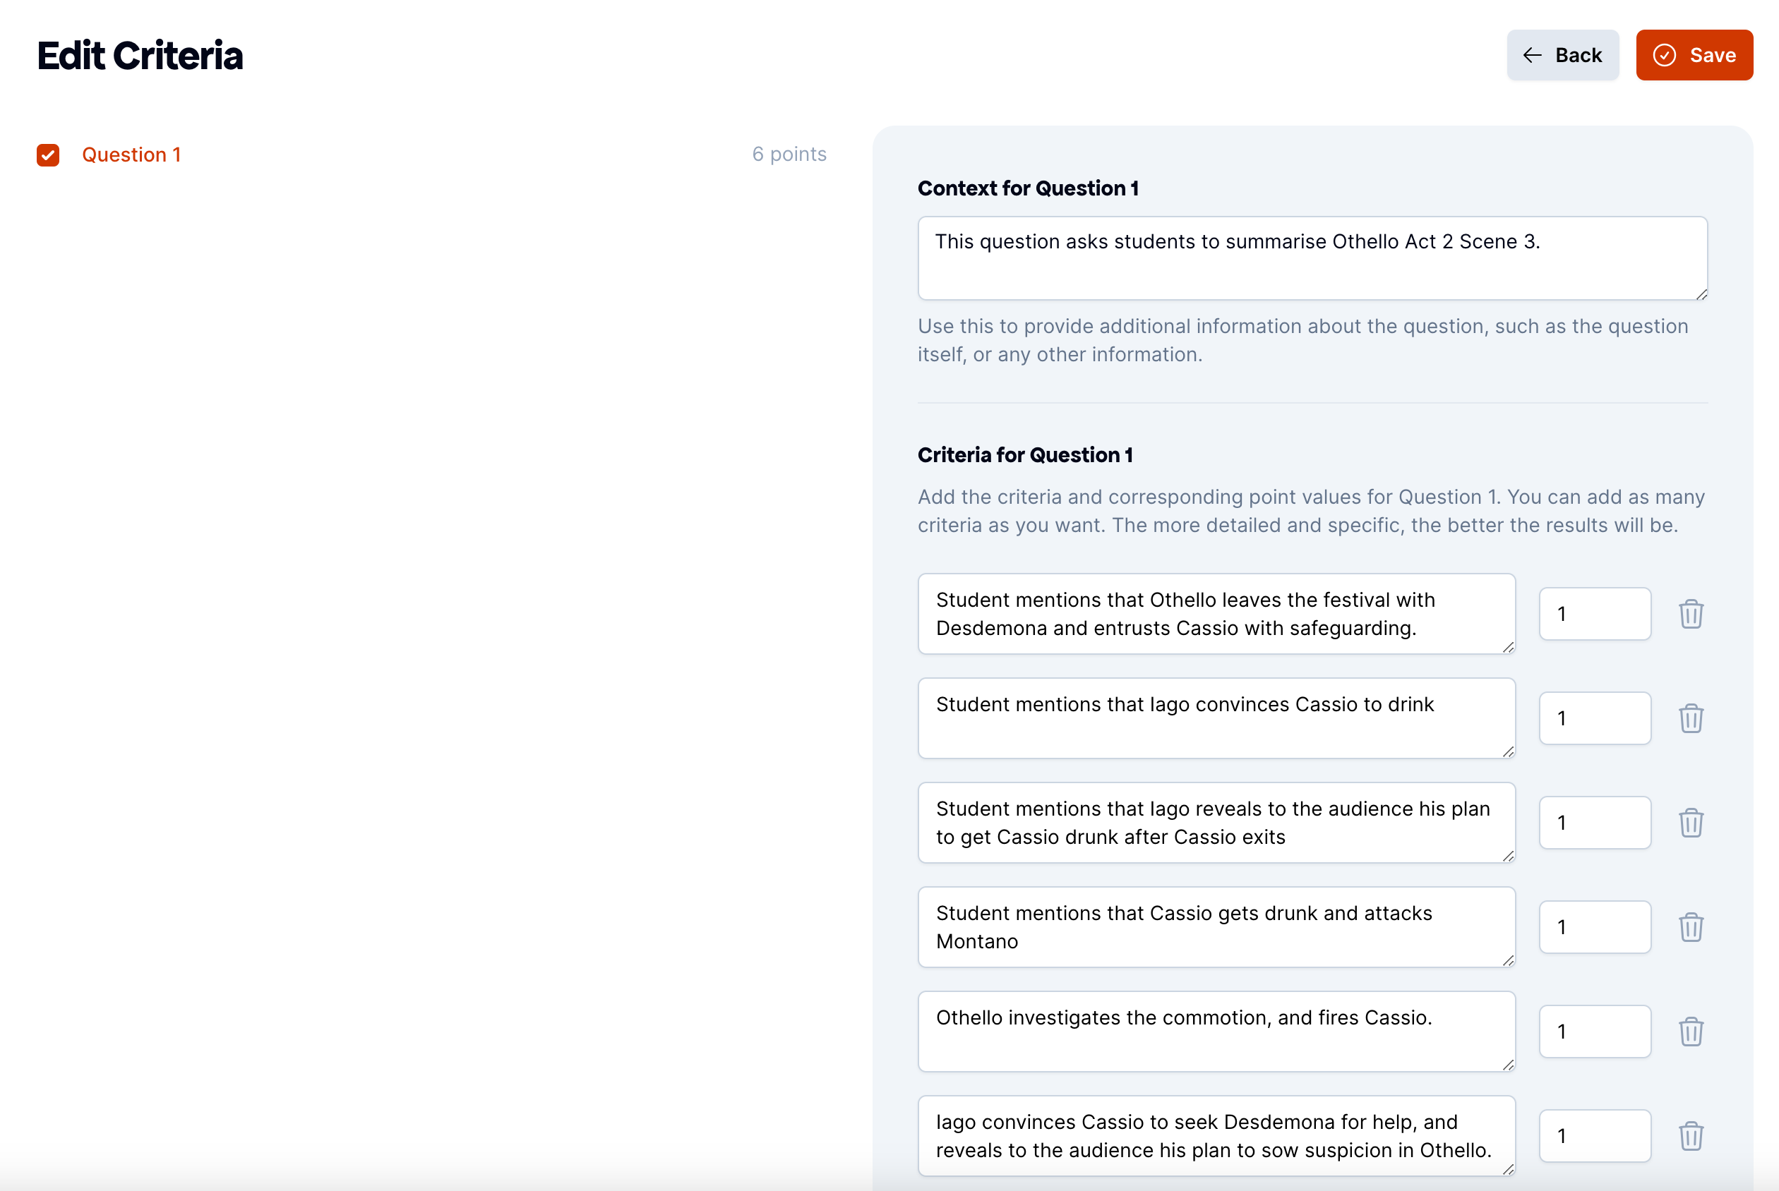Image resolution: width=1779 pixels, height=1191 pixels.
Task: Click the Context for Question 1 heading
Action: 1027,188
